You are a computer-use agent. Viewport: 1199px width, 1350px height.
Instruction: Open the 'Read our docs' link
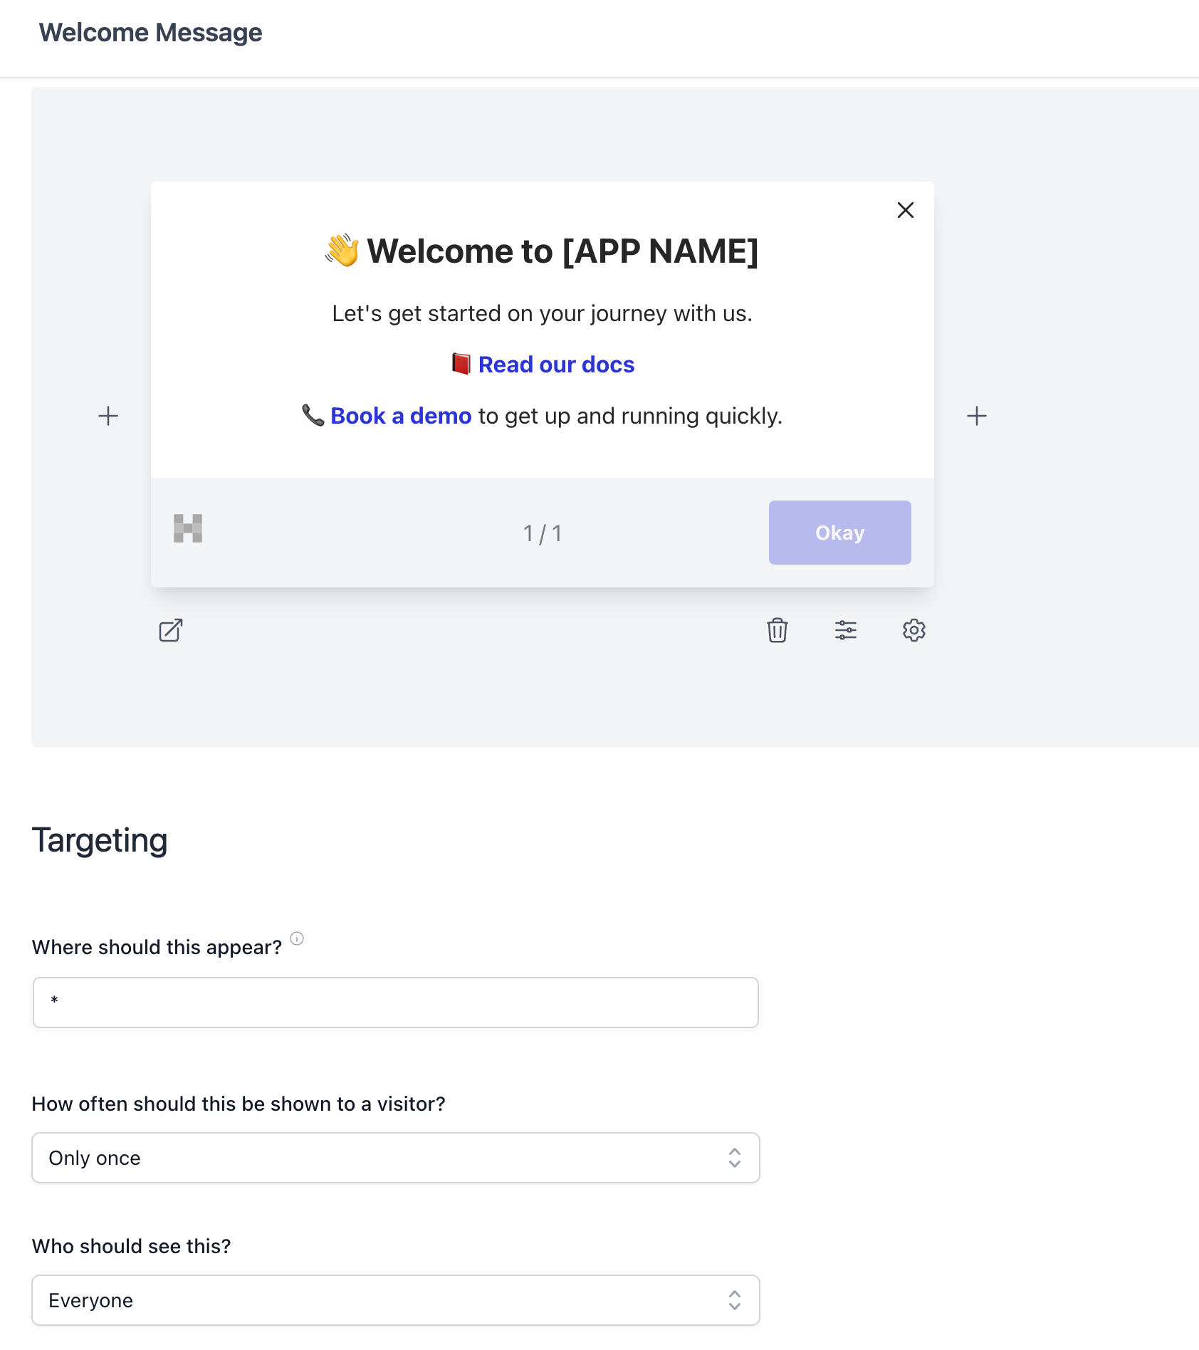coord(556,365)
